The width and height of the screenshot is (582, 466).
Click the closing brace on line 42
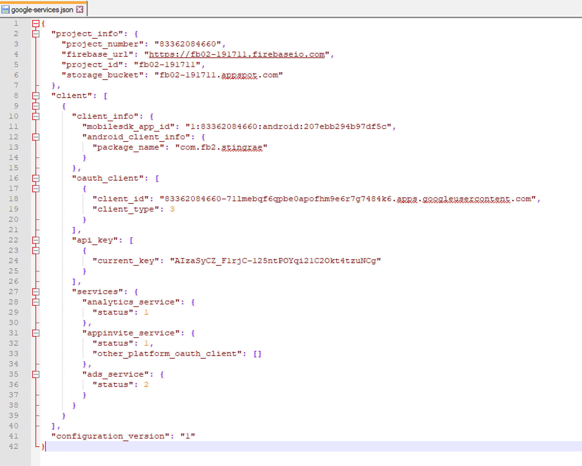pyautogui.click(x=43, y=447)
